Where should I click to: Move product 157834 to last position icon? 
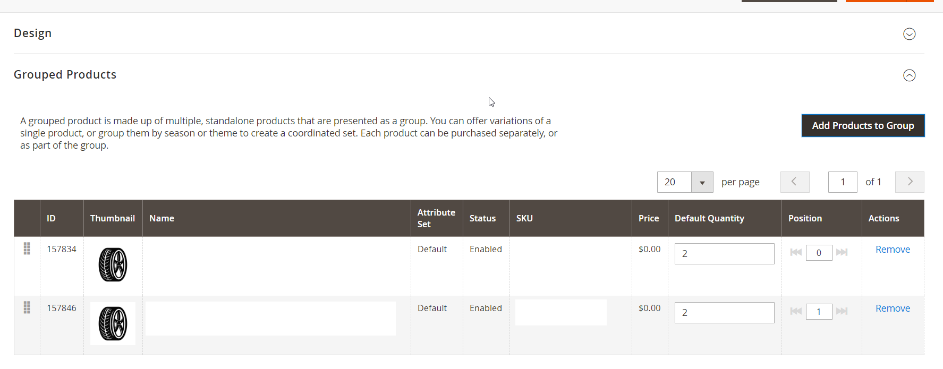[x=842, y=252]
